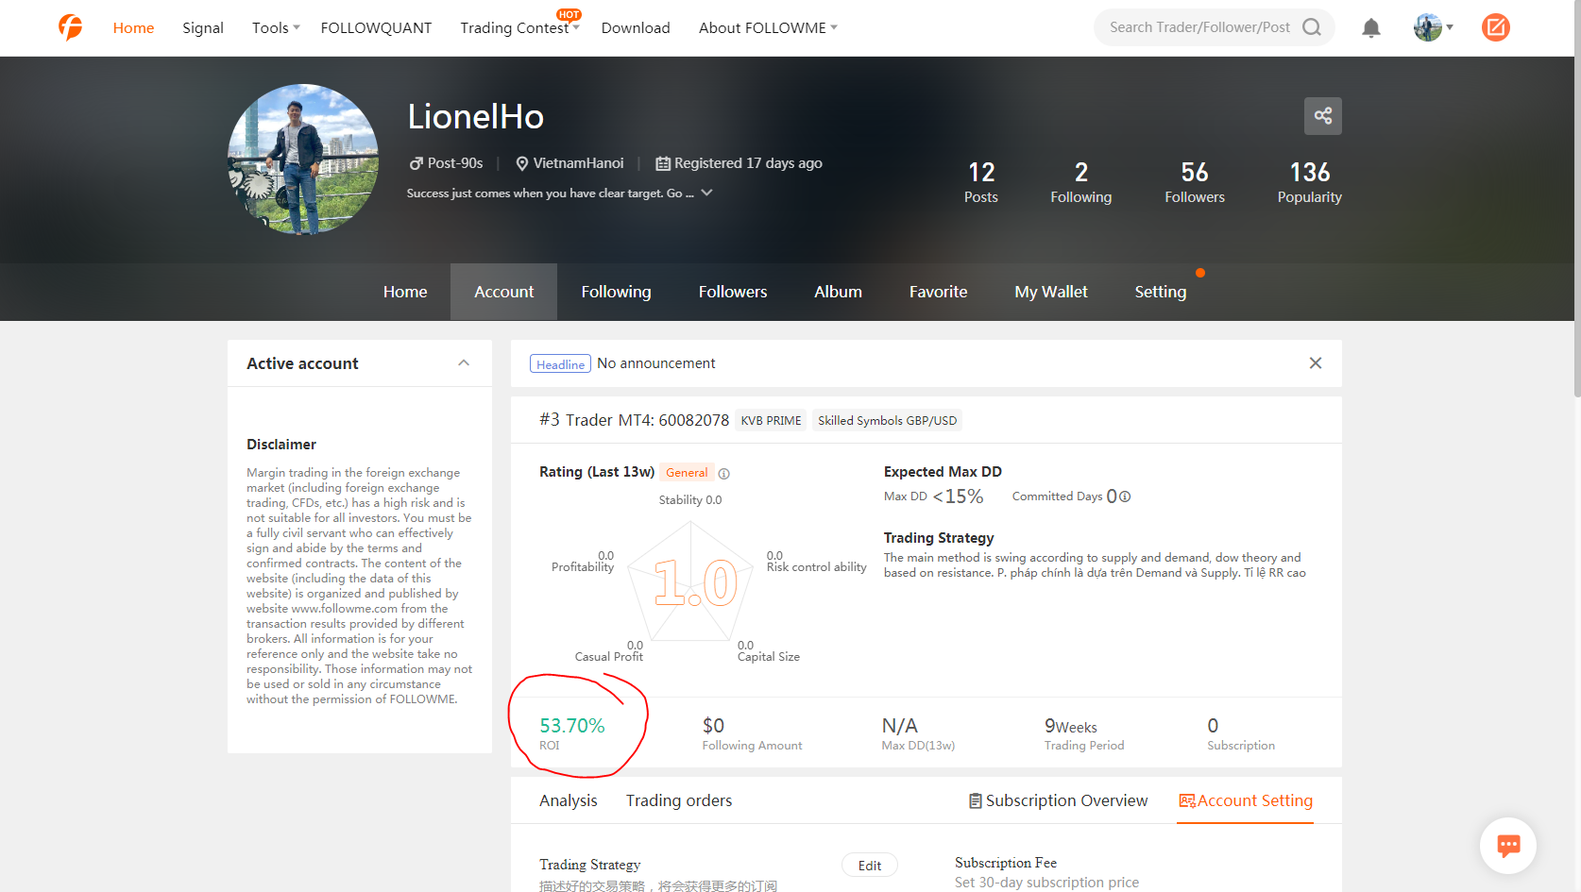Switch to Trading orders tab
The image size is (1581, 892).
(x=679, y=800)
